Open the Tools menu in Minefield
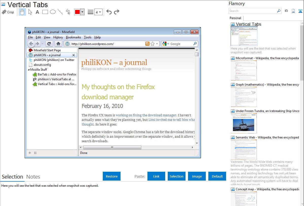 [x=88, y=37]
